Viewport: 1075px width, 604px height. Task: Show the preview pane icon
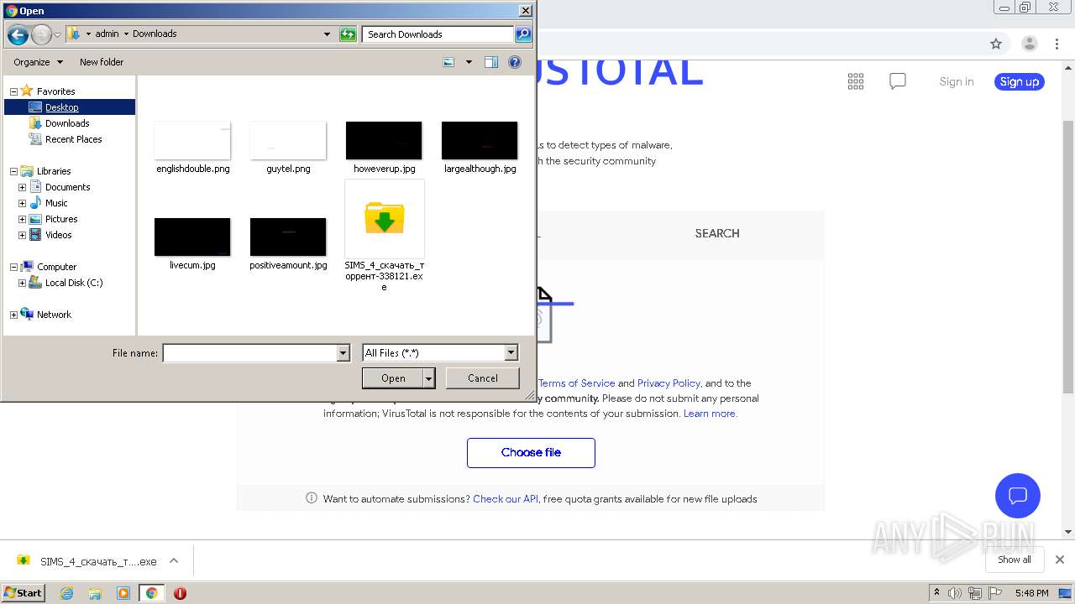491,62
